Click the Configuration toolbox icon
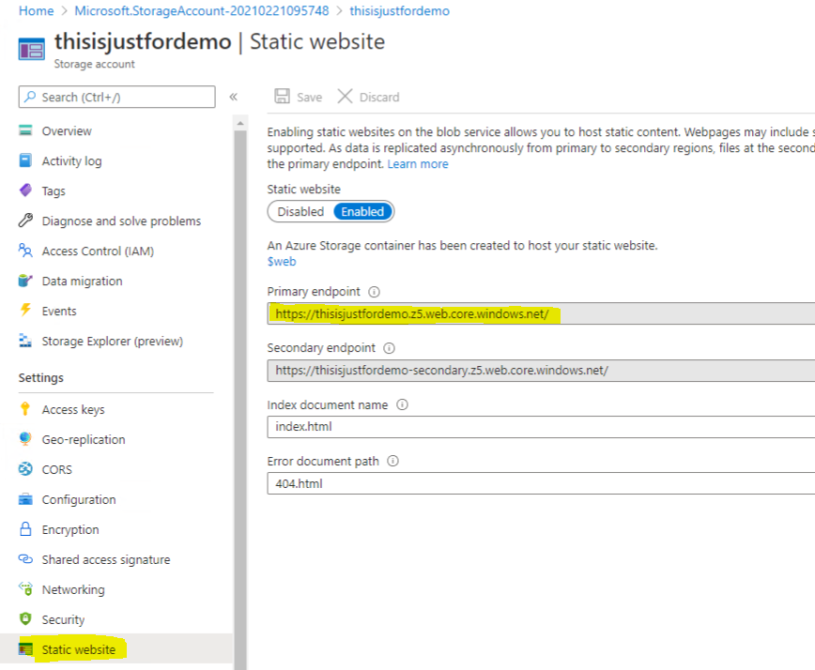 pyautogui.click(x=25, y=499)
